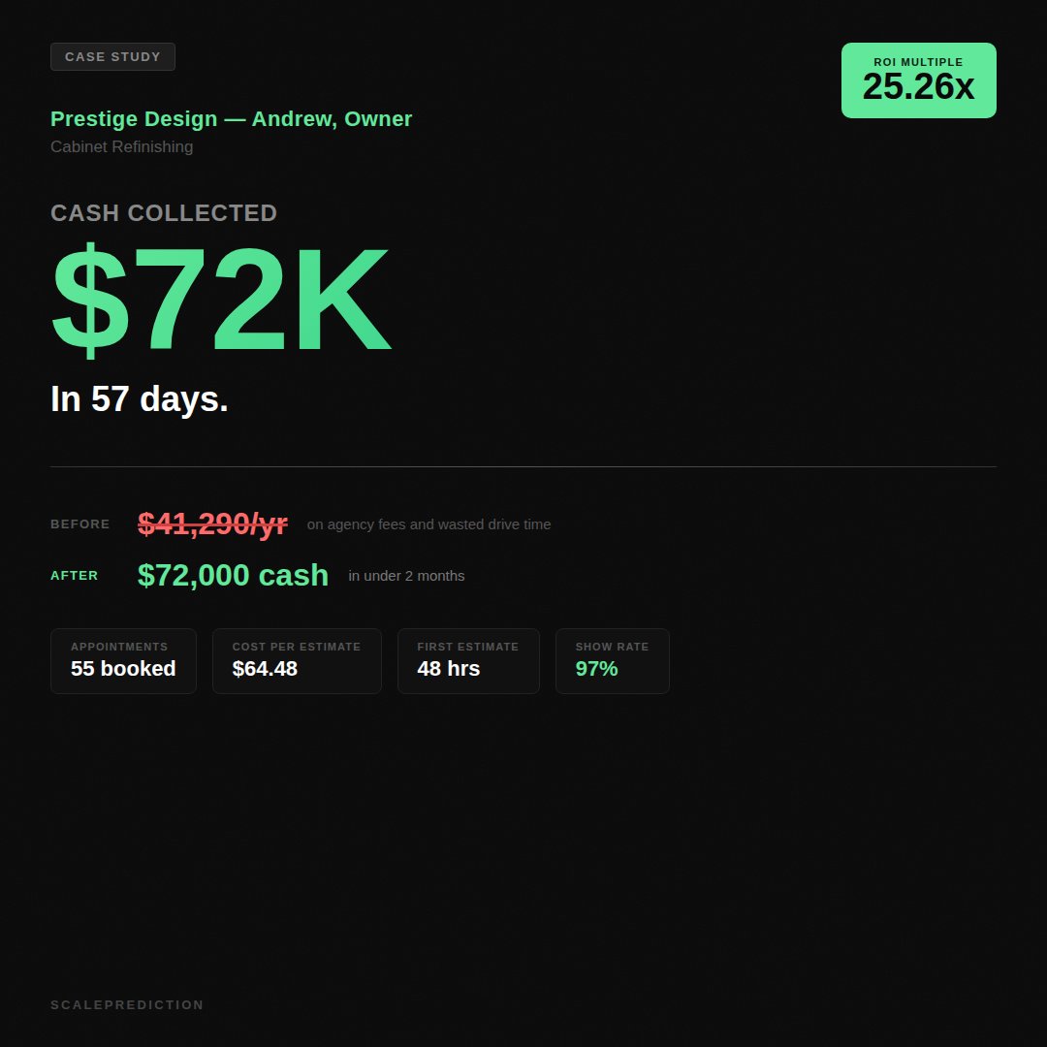Click the 'in under 2 months' note

pos(406,576)
